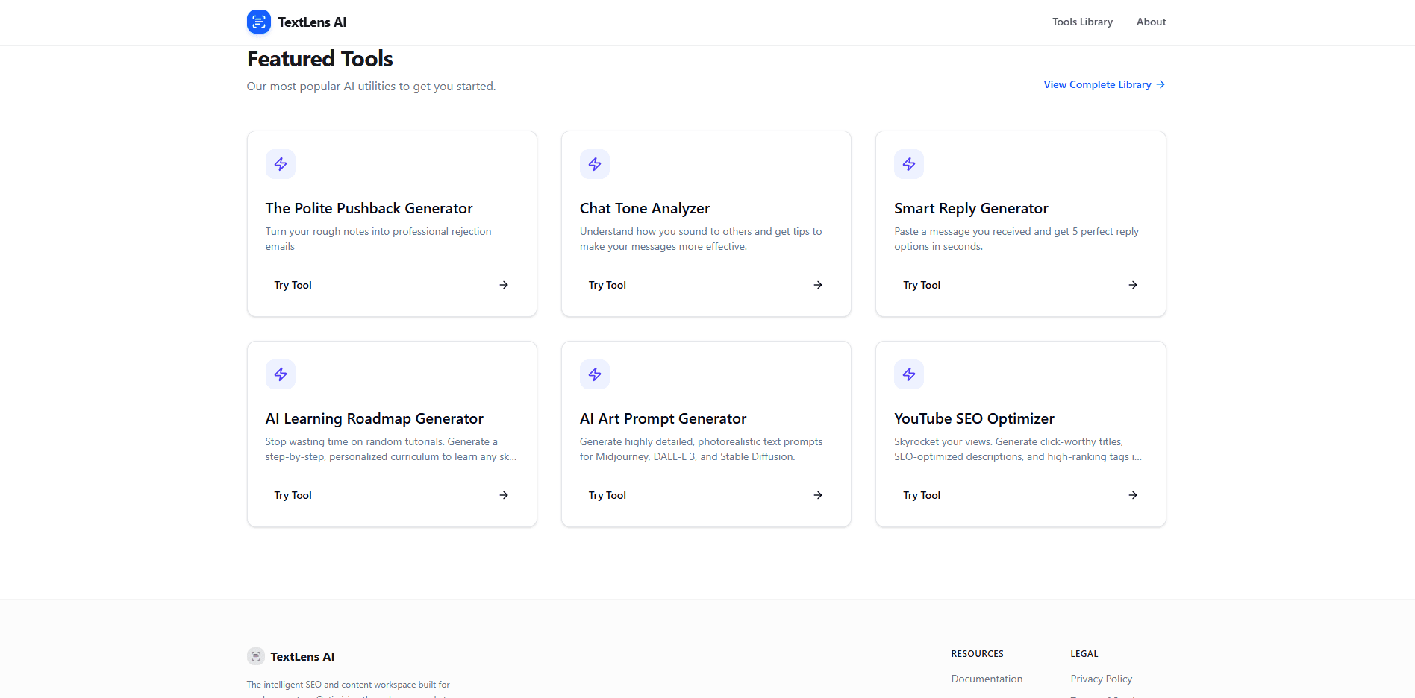Viewport: 1415px width, 698px height.
Task: Click the lightning icon on AI Art Prompt card
Action: click(594, 374)
